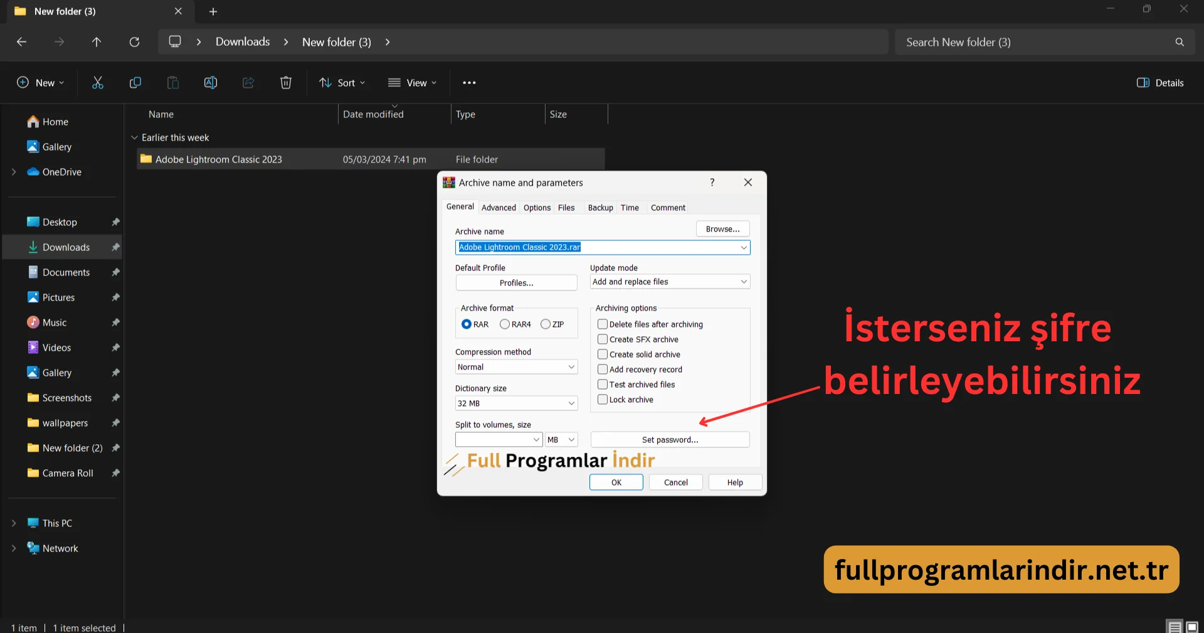
Task: Click the question mark in Archive dialog
Action: [712, 183]
